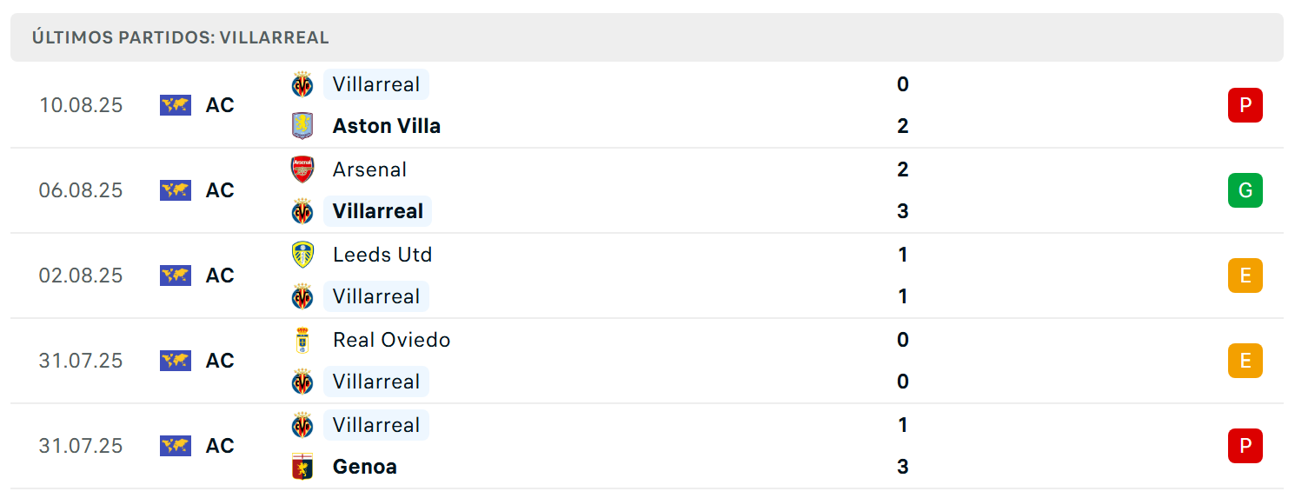
Task: Click world flag icon for 06.08.25 match
Action: pos(176,190)
